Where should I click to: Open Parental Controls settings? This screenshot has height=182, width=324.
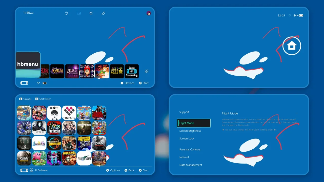pyautogui.click(x=190, y=149)
